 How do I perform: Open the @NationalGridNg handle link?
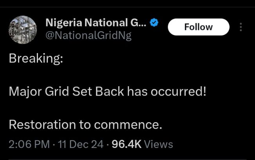[89, 36]
